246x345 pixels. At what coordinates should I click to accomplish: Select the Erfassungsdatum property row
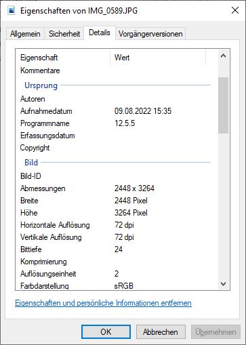[115, 136]
